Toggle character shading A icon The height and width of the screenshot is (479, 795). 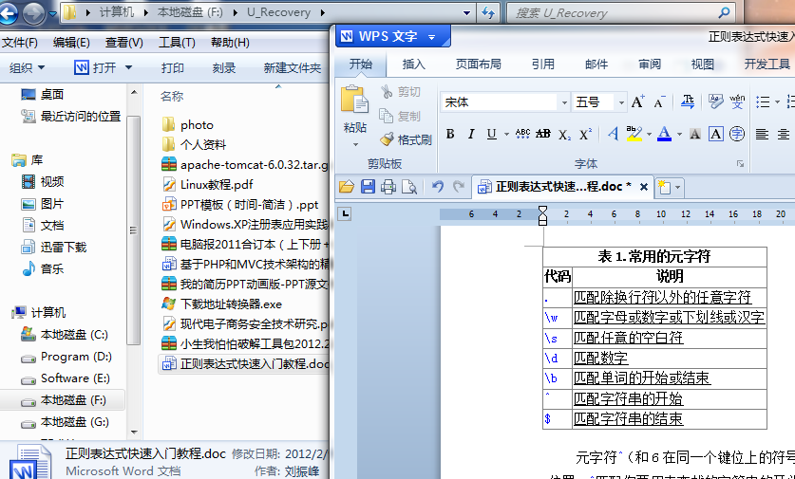click(695, 134)
